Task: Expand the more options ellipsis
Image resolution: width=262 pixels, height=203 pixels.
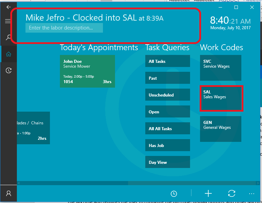Action: [252, 194]
